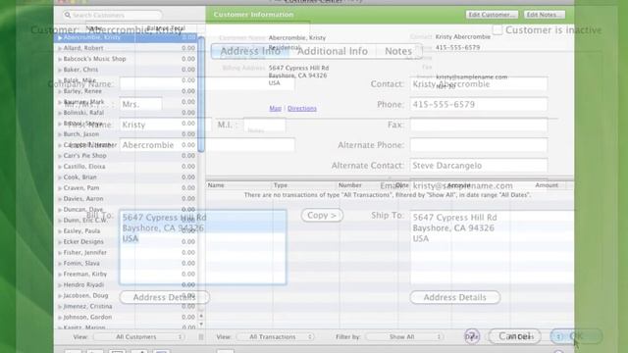Click the M.I. field
The width and height of the screenshot is (628, 353).
(x=265, y=125)
